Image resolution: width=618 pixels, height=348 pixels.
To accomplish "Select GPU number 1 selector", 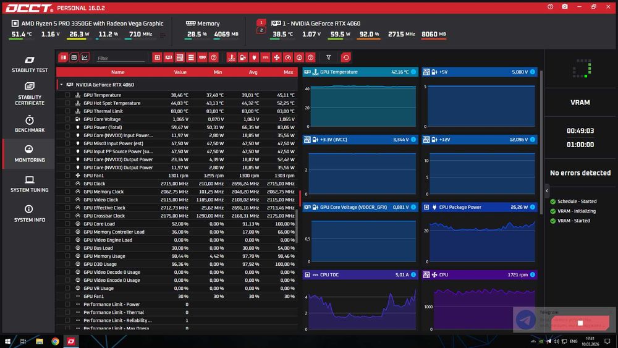I will click(x=261, y=22).
